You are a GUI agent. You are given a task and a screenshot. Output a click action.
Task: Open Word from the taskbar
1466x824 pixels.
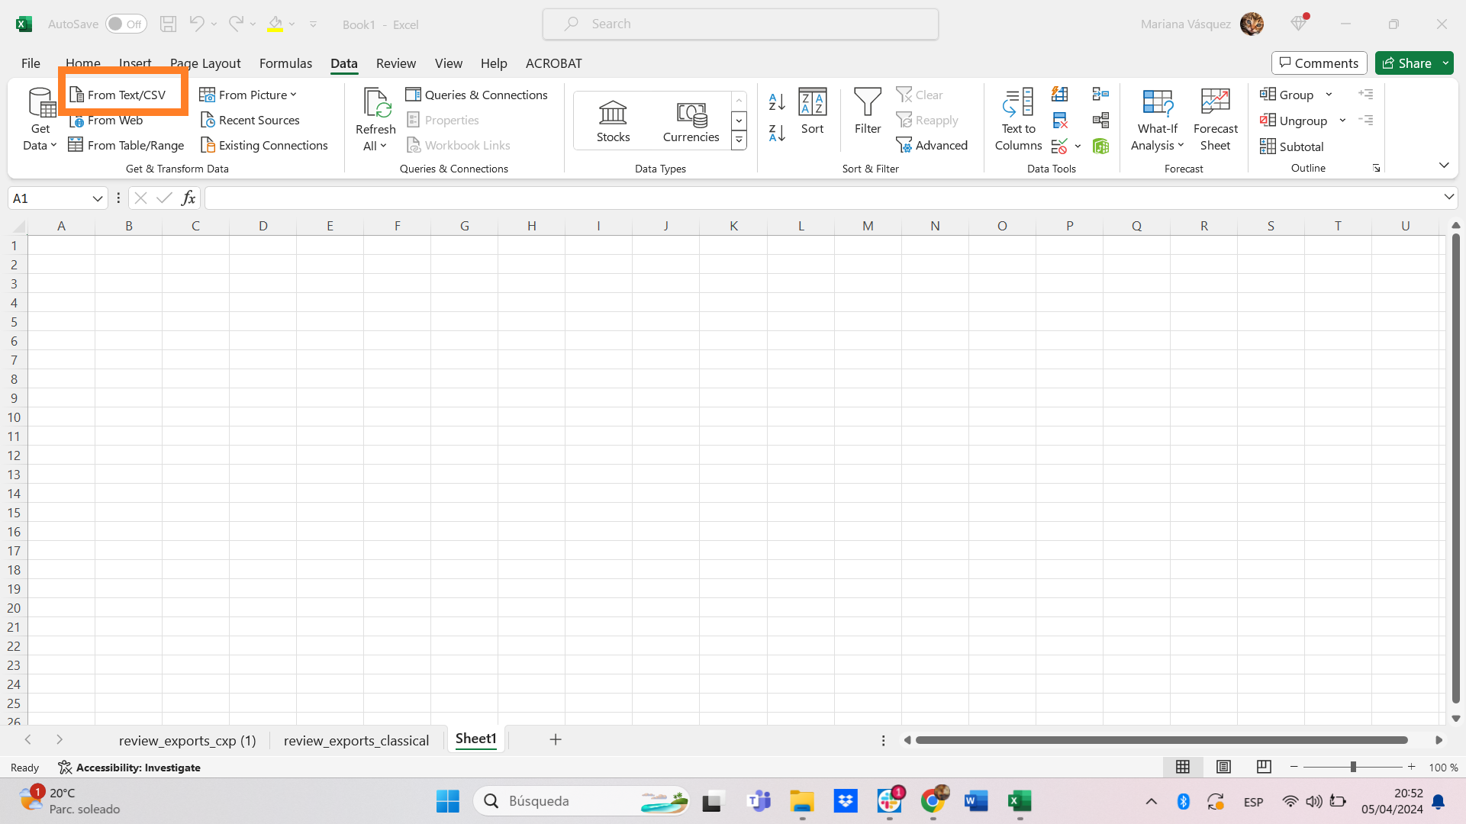pyautogui.click(x=976, y=801)
